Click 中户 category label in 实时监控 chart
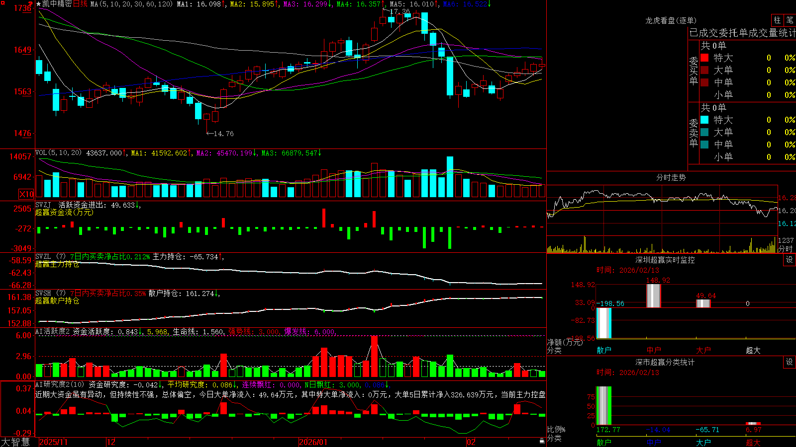796x447 pixels. 654,350
